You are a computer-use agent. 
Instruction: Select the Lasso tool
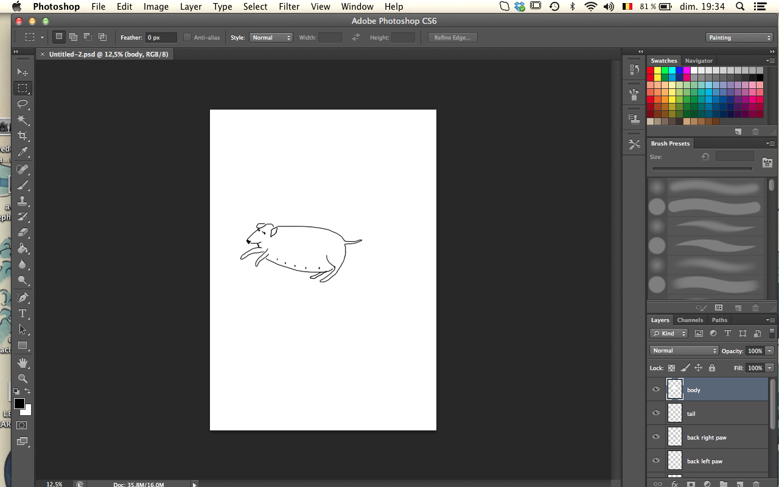[23, 103]
